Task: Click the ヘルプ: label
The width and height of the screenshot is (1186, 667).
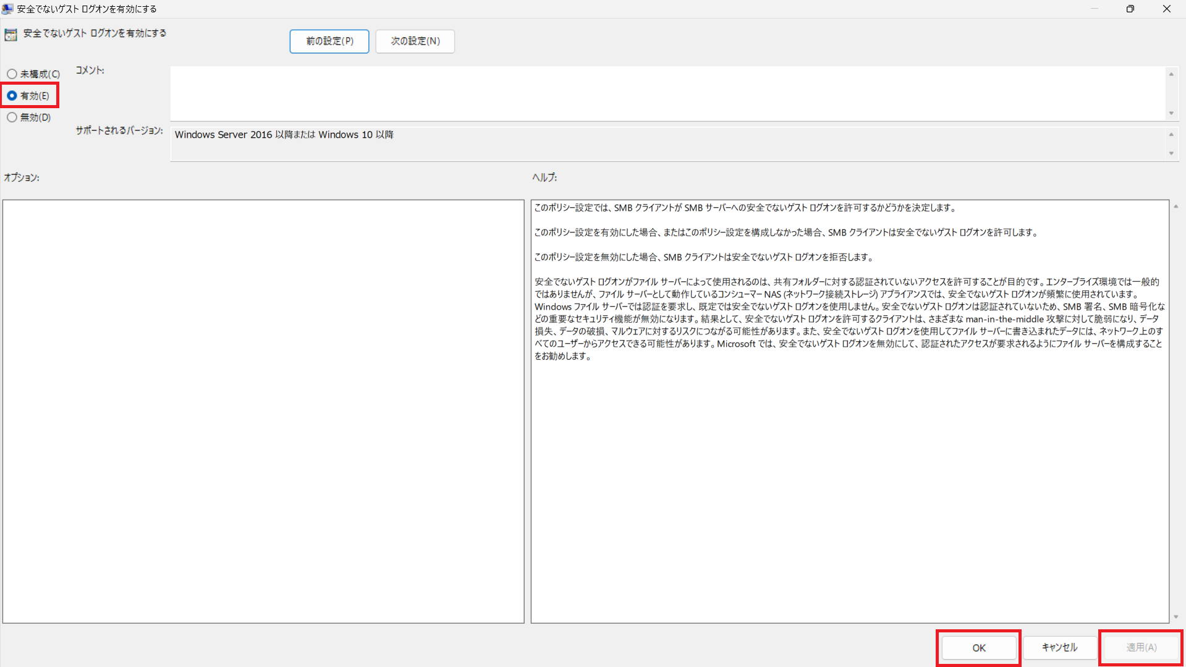Action: click(x=544, y=178)
